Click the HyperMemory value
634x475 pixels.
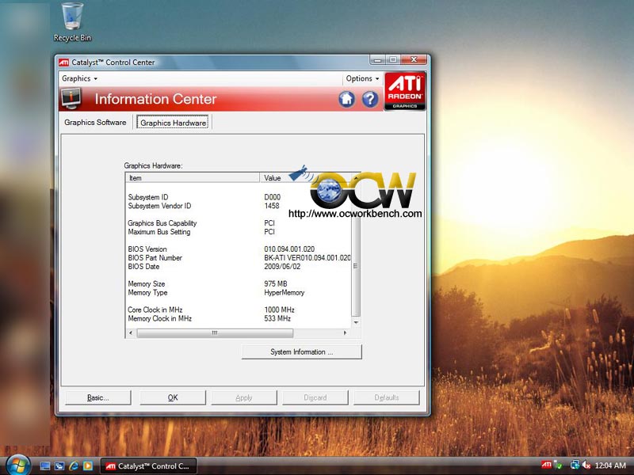[285, 292]
